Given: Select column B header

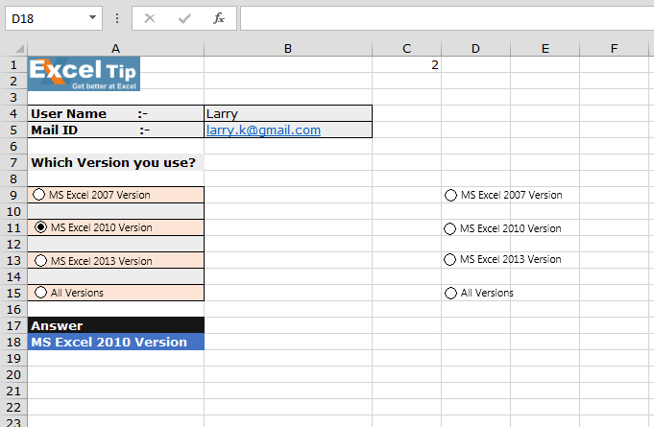Looking at the screenshot, I should [x=288, y=49].
